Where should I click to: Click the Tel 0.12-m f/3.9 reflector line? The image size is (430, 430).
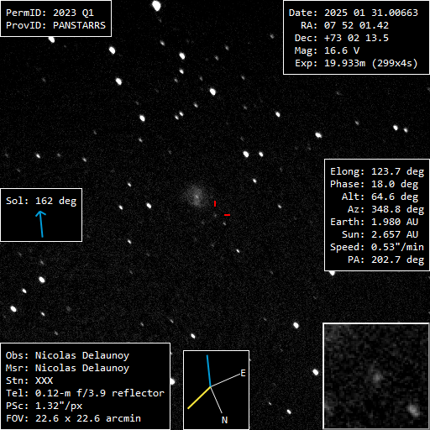85,393
